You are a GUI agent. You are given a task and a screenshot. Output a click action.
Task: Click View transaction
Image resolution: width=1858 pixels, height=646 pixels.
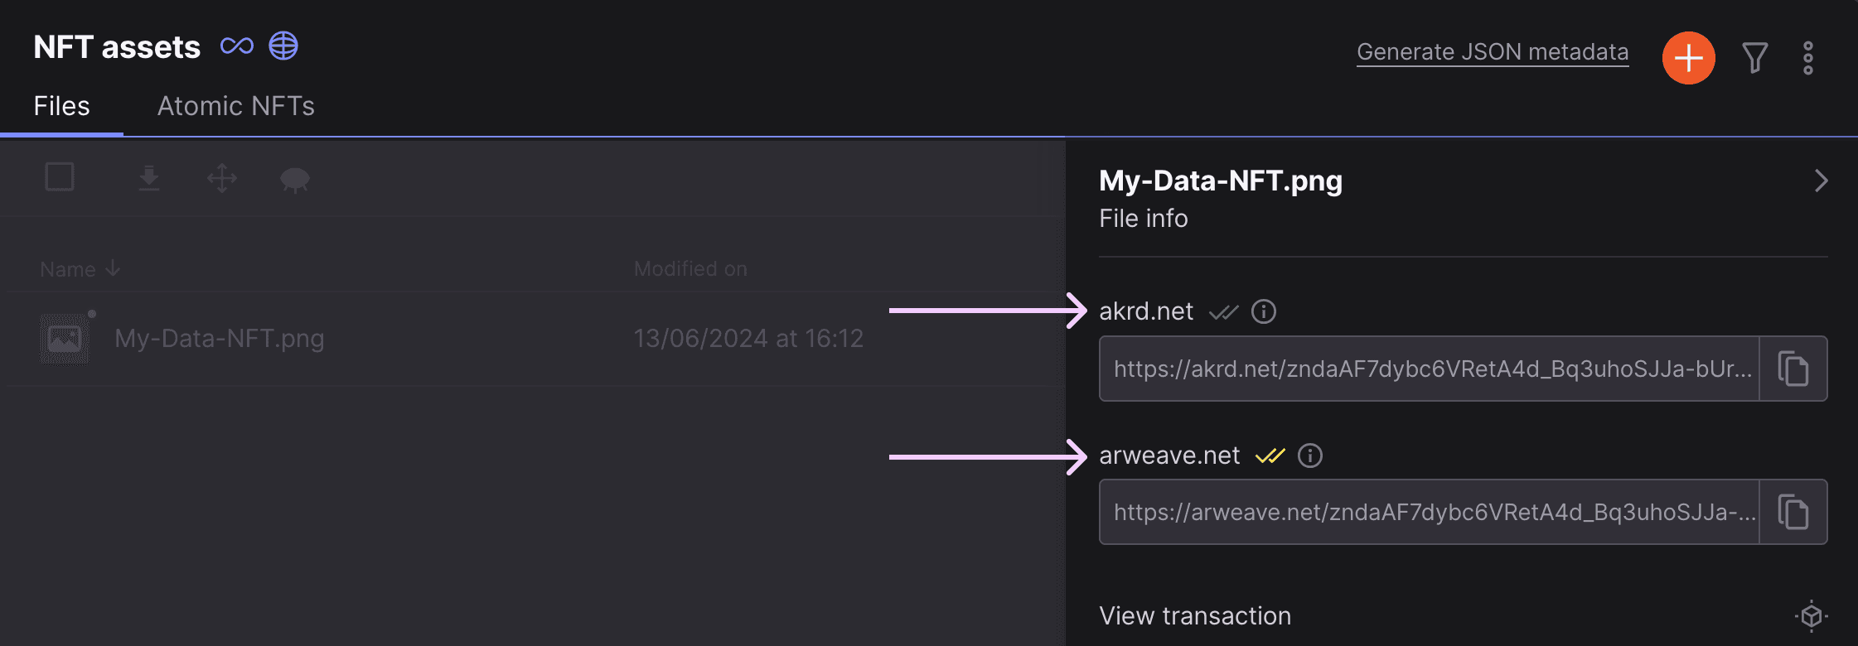1195,615
